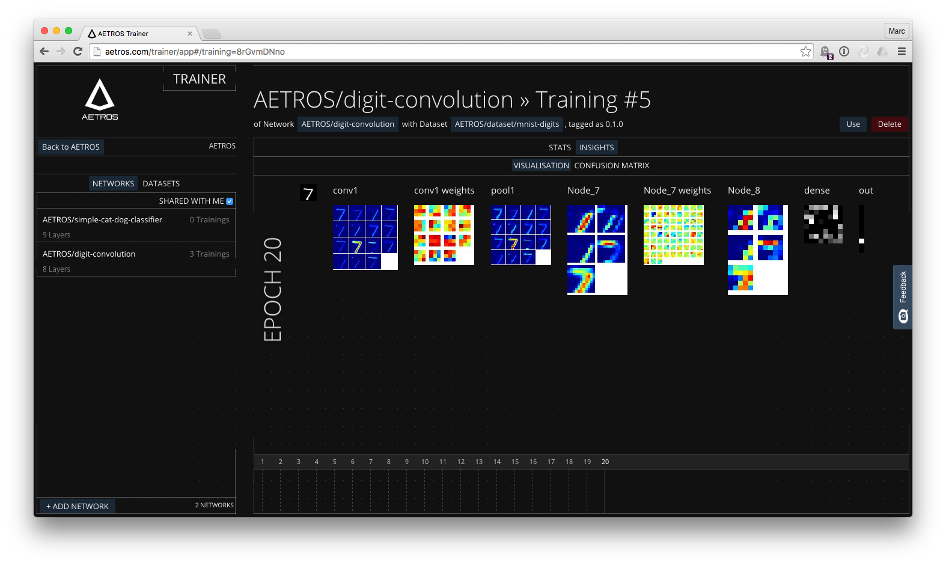946x565 pixels.
Task: Click the Use button
Action: pos(853,124)
